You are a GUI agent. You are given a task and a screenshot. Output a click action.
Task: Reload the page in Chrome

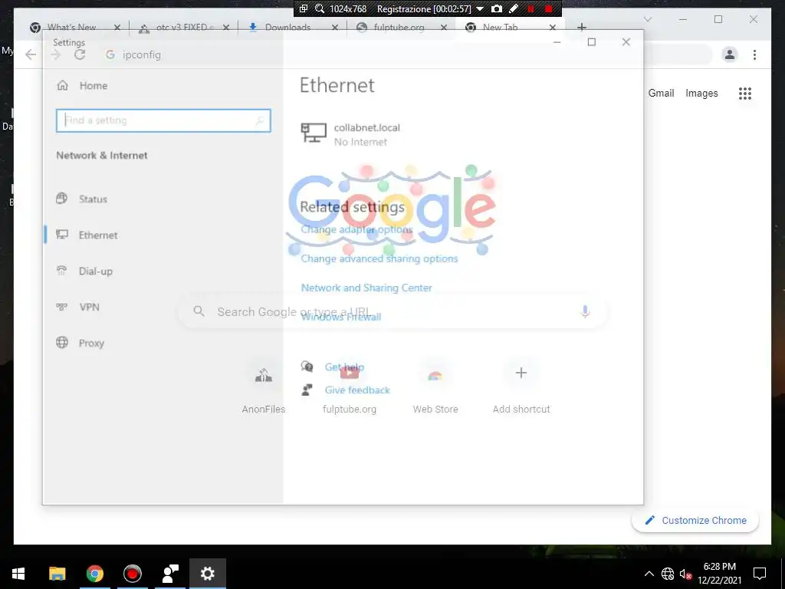point(80,54)
